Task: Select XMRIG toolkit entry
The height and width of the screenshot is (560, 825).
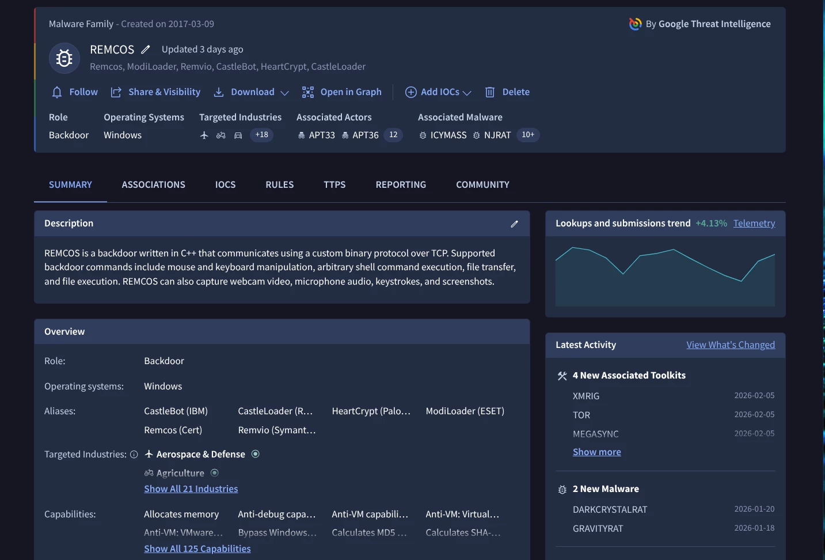Action: [586, 396]
